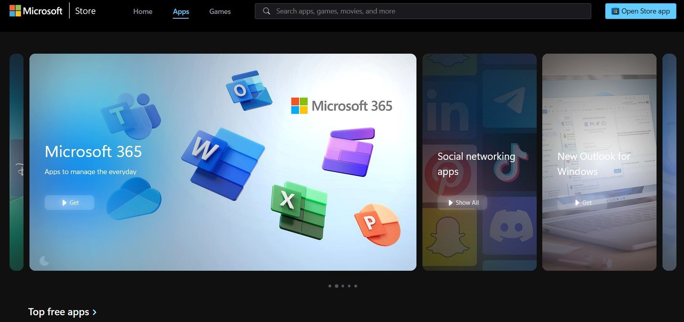Select the fourth carousel dot
This screenshot has width=684, height=322.
tap(349, 286)
